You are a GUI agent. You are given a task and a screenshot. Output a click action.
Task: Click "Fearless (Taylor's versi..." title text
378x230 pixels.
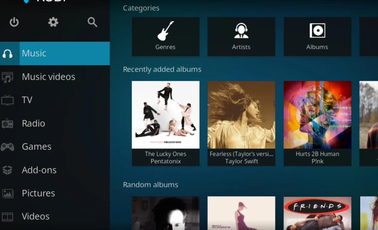pos(241,154)
